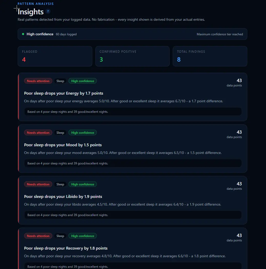Image resolution: width=266 pixels, height=269 pixels.
Task: Click Maximum confidence tier reached text
Action: (x=220, y=34)
